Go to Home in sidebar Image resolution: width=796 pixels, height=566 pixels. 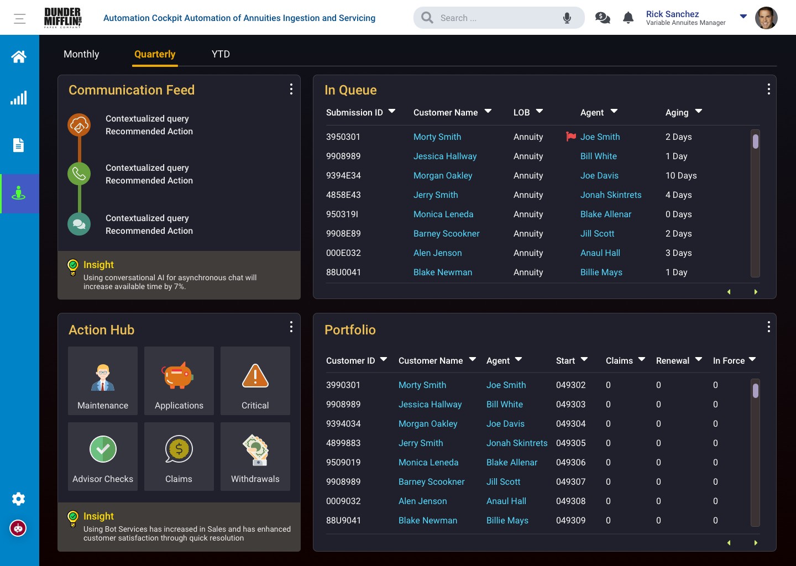19,56
